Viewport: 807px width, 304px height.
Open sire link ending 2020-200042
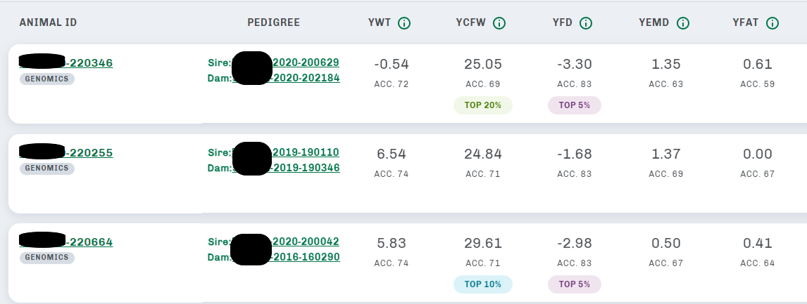pyautogui.click(x=306, y=242)
